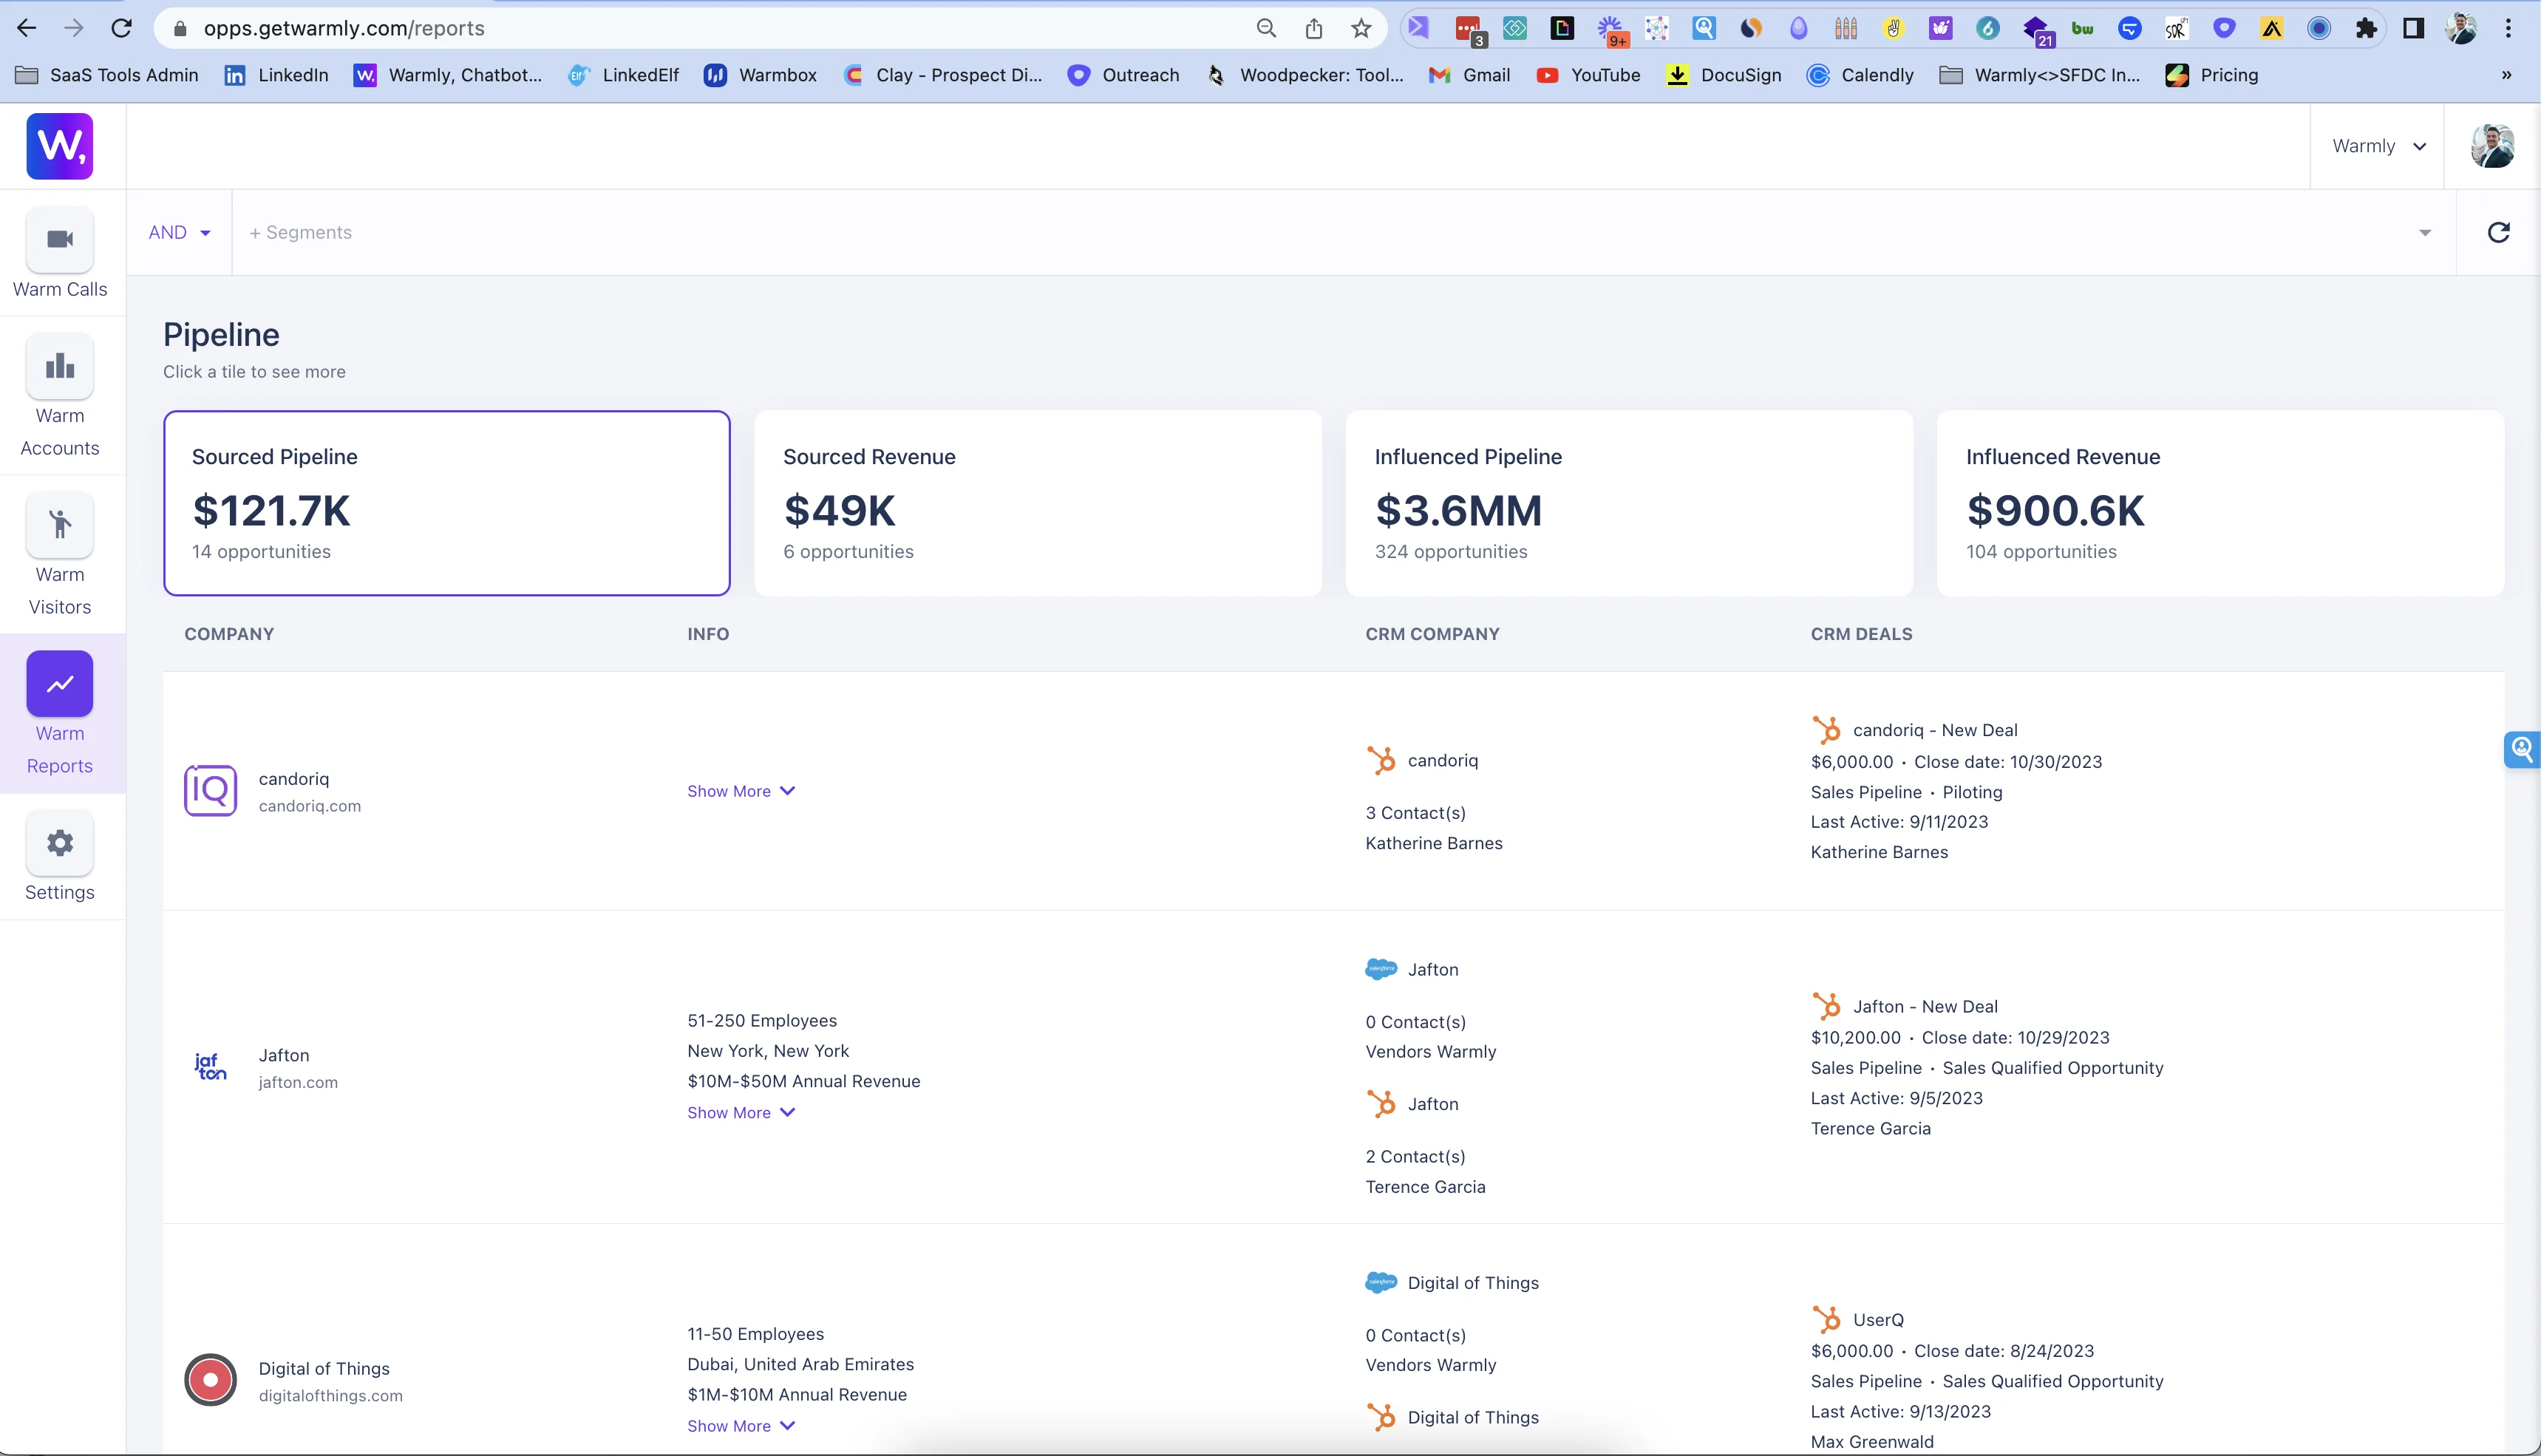Click browser forward arrow
Viewport: 2541px width, 1456px height.
click(x=74, y=28)
